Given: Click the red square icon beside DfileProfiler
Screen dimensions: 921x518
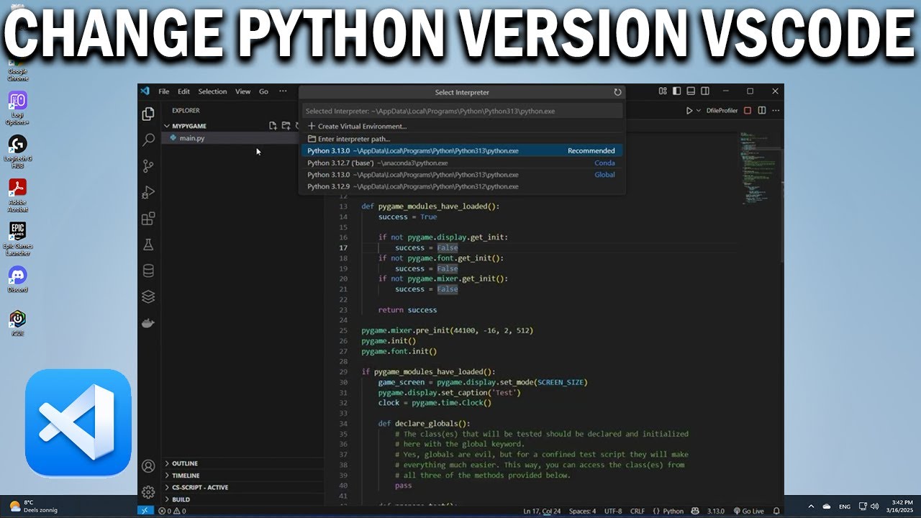Looking at the screenshot, I should [748, 111].
